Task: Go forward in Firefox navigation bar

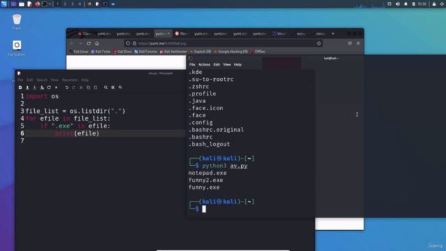Action: tap(81, 43)
